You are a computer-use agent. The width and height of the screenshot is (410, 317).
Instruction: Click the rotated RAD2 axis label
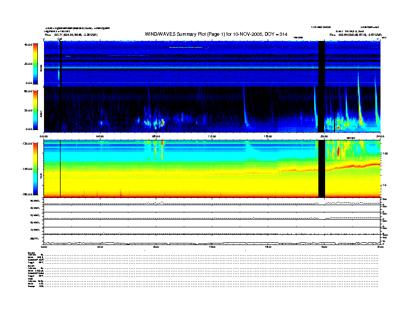(x=41, y=68)
